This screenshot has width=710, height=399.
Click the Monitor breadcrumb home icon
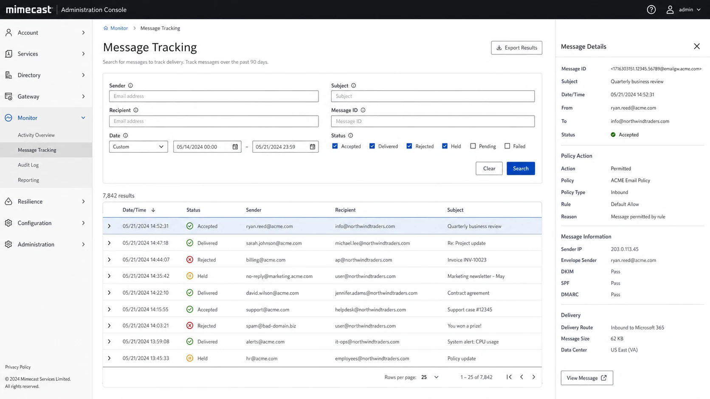(106, 28)
